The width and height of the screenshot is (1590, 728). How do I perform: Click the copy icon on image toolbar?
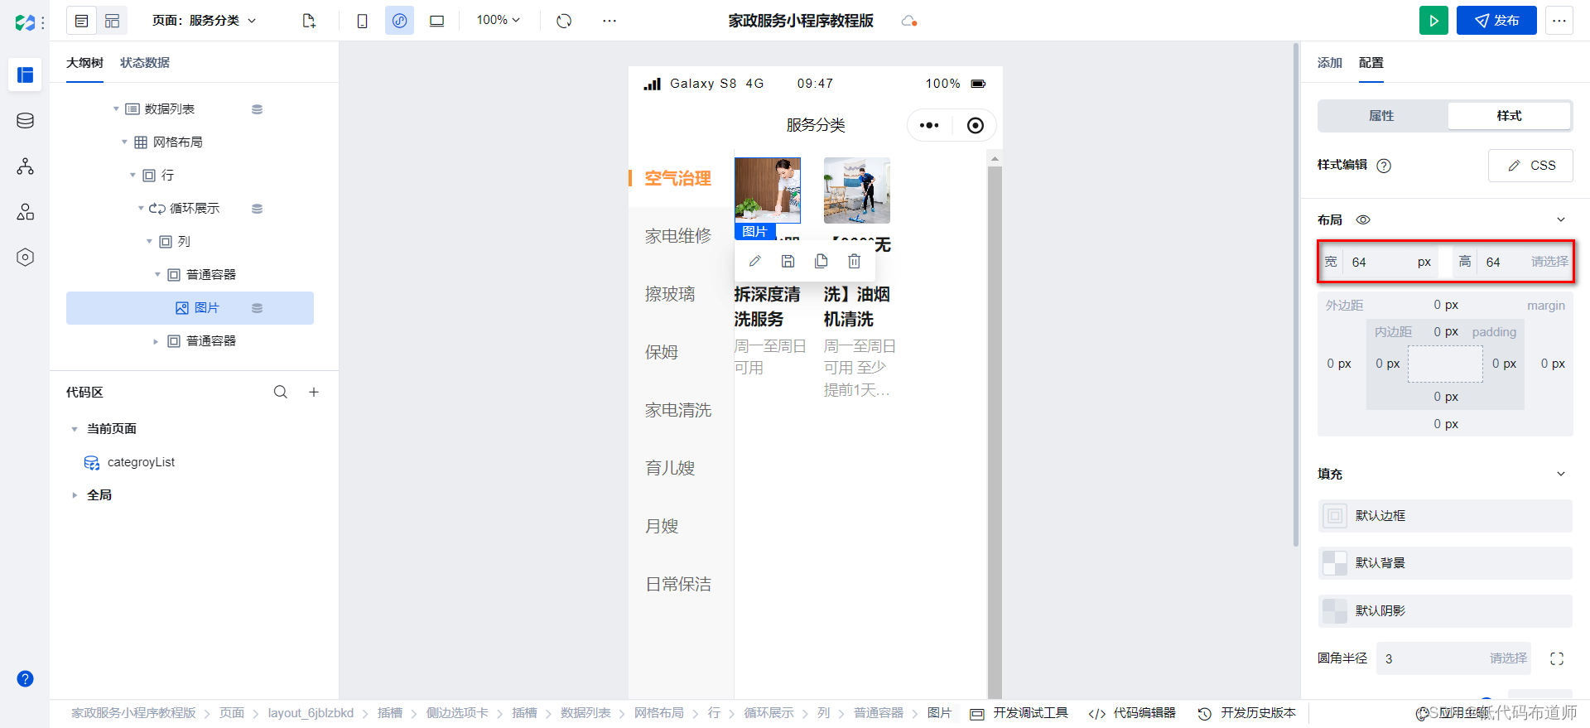coord(821,262)
